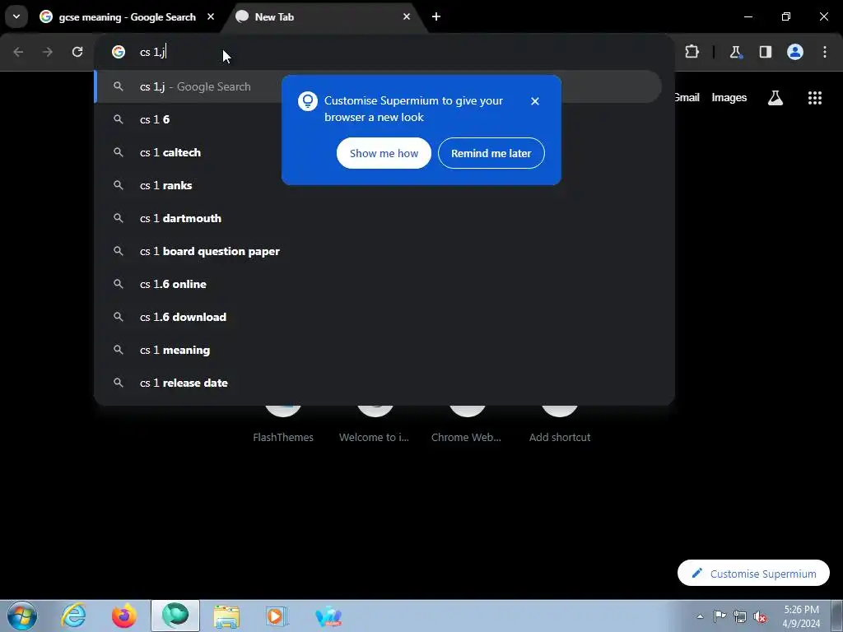Click the muted volume tray icon
843x632 pixels.
point(760,617)
